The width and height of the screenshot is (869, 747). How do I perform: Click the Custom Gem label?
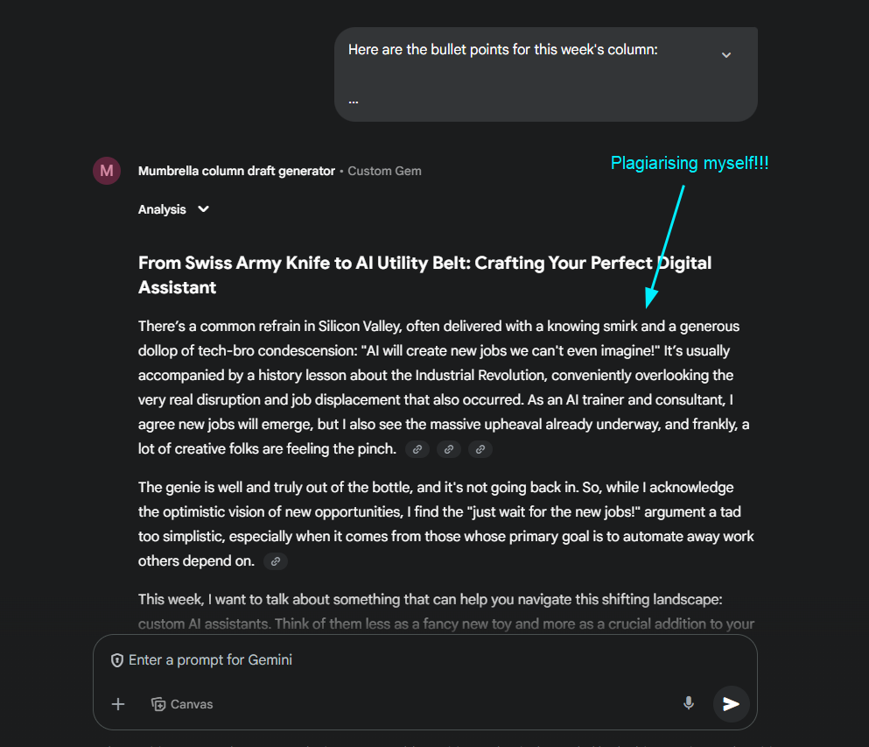tap(385, 171)
